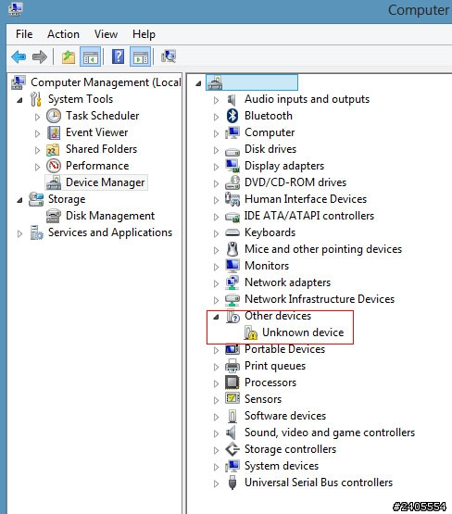The height and width of the screenshot is (514, 452).
Task: Click the Display adapters icon
Action: click(232, 166)
